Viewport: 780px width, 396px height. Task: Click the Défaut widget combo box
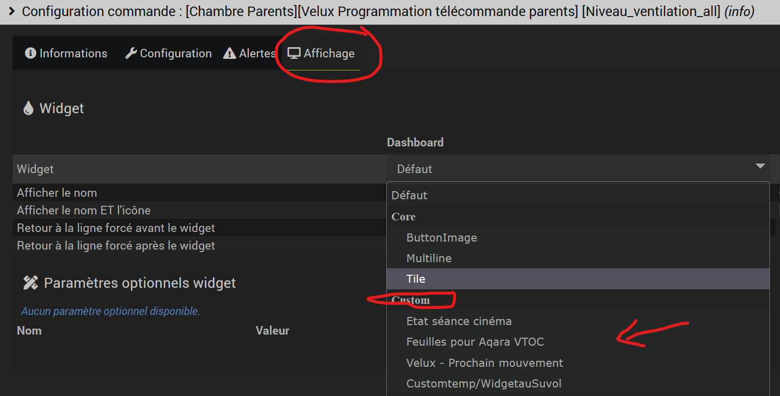574,169
